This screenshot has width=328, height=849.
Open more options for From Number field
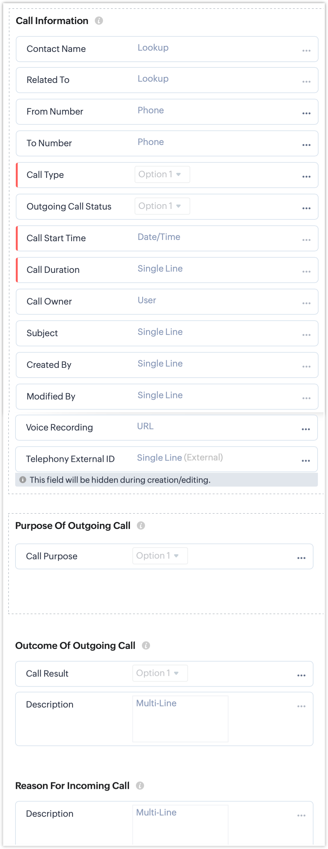click(306, 113)
